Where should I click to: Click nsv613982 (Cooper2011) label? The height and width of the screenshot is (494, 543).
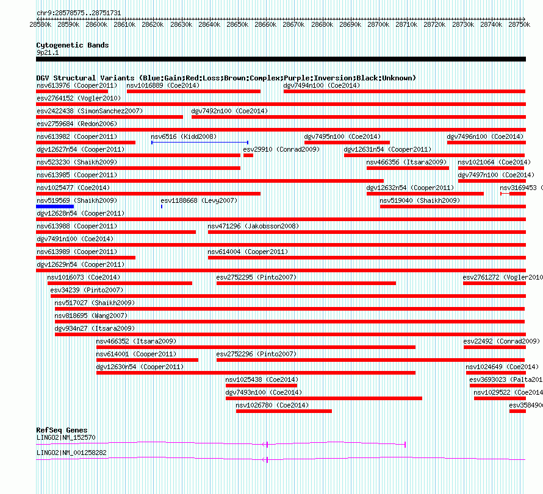[x=77, y=136]
